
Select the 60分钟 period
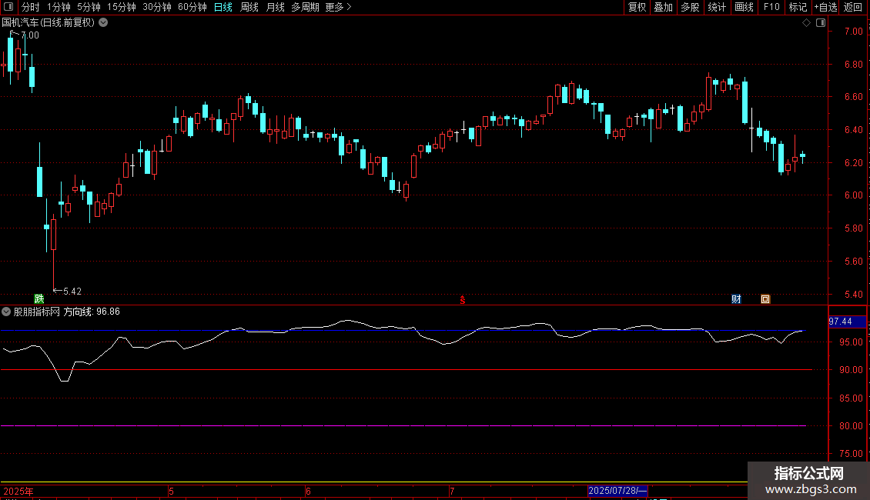pyautogui.click(x=192, y=7)
